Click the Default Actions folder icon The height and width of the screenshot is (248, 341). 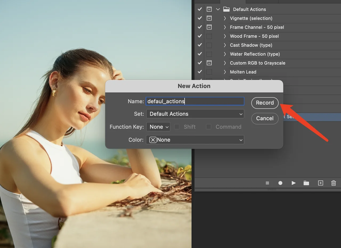(226, 9)
